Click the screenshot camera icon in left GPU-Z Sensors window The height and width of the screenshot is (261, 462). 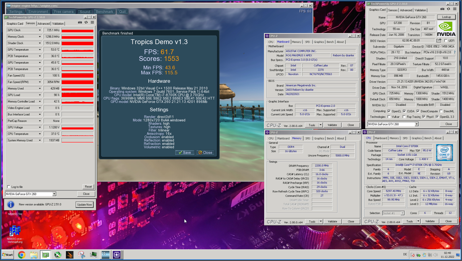pyautogui.click(x=80, y=22)
